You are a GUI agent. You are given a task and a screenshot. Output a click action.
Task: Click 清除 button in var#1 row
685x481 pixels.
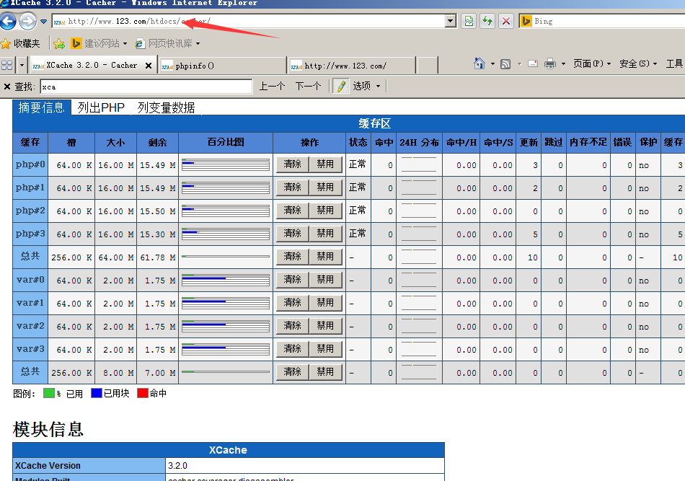pos(293,303)
